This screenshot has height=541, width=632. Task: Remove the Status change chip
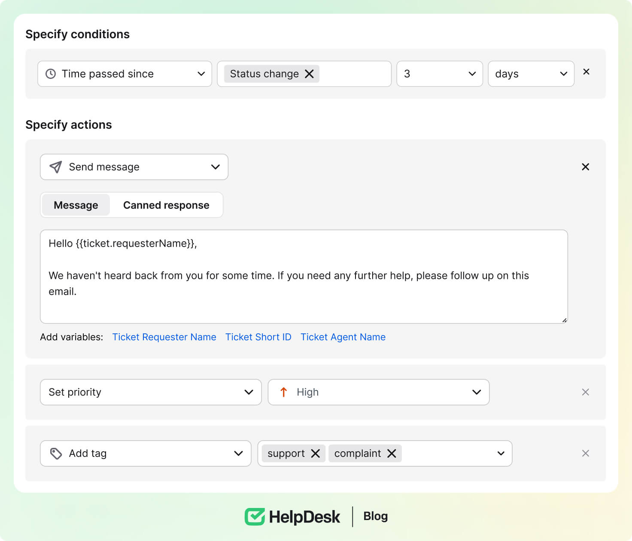[x=309, y=74]
